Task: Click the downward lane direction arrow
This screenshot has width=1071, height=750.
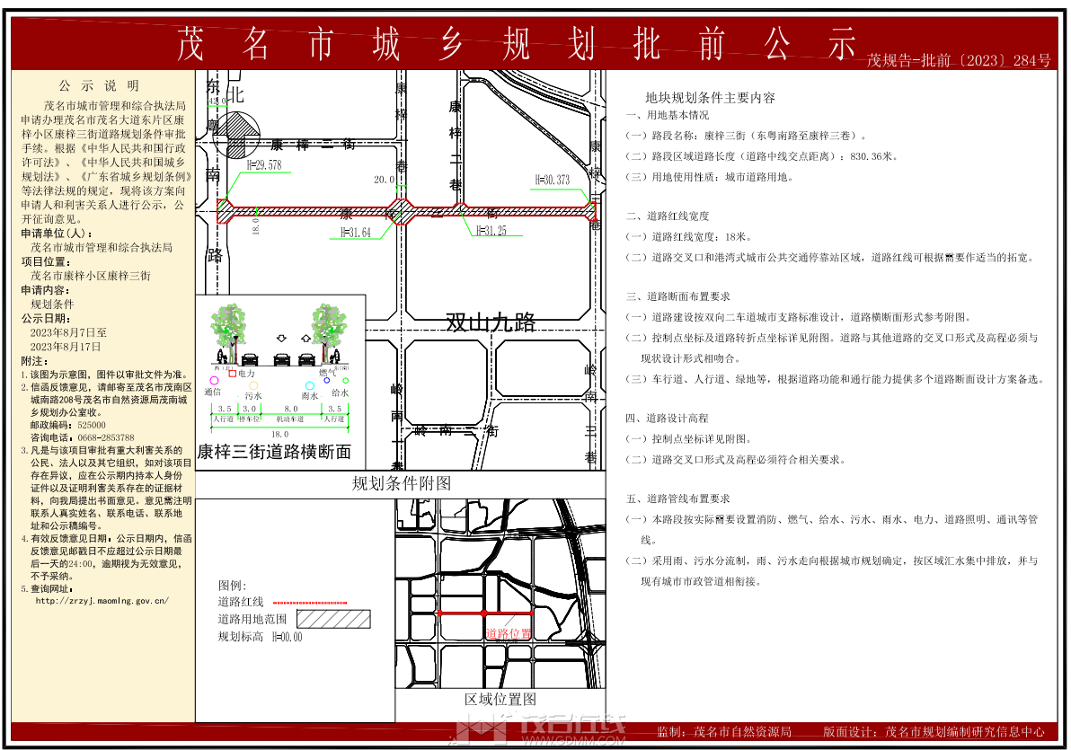Action: click(x=283, y=339)
